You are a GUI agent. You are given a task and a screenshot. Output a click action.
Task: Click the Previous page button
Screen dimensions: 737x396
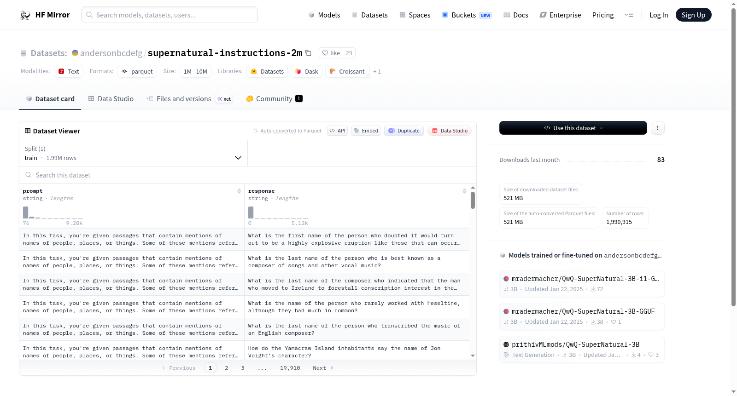pyautogui.click(x=179, y=368)
